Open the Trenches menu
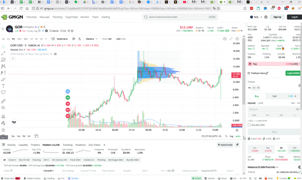Screen dimensions: 302x180 click(x=31, y=17)
